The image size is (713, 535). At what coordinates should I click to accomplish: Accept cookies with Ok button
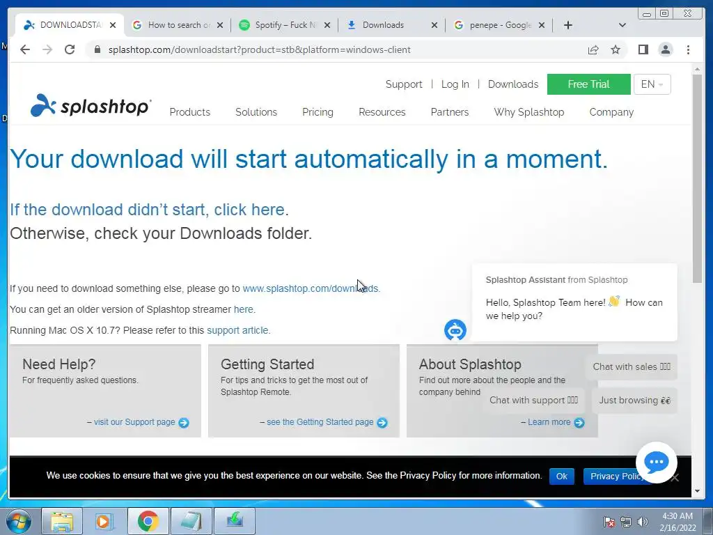[x=562, y=476]
